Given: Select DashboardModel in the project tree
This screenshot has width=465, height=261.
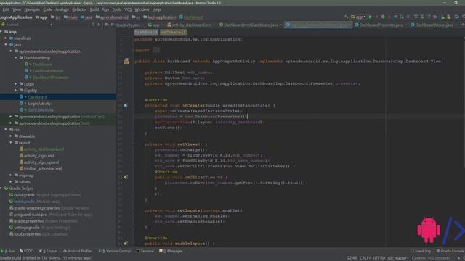Looking at the screenshot, I should click(48, 71).
